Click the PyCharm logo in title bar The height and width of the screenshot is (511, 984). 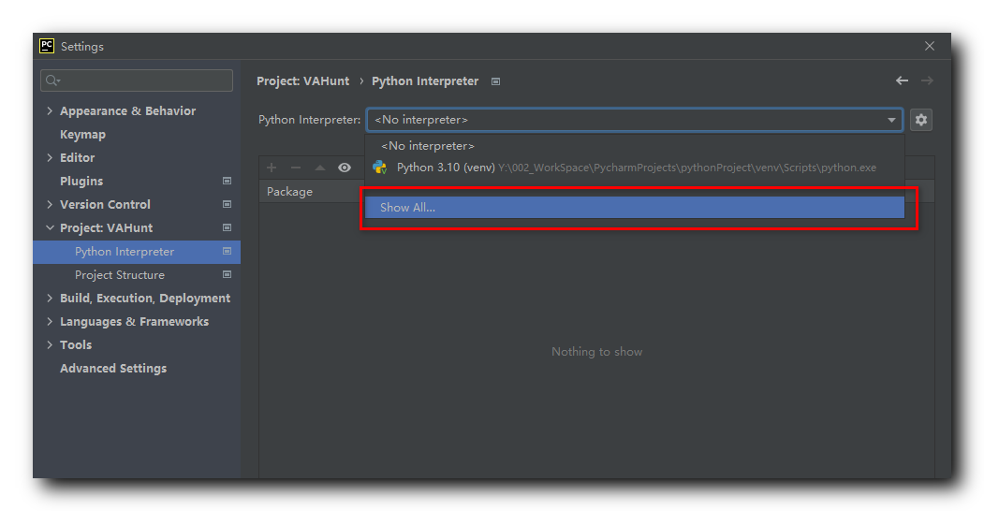coord(47,46)
